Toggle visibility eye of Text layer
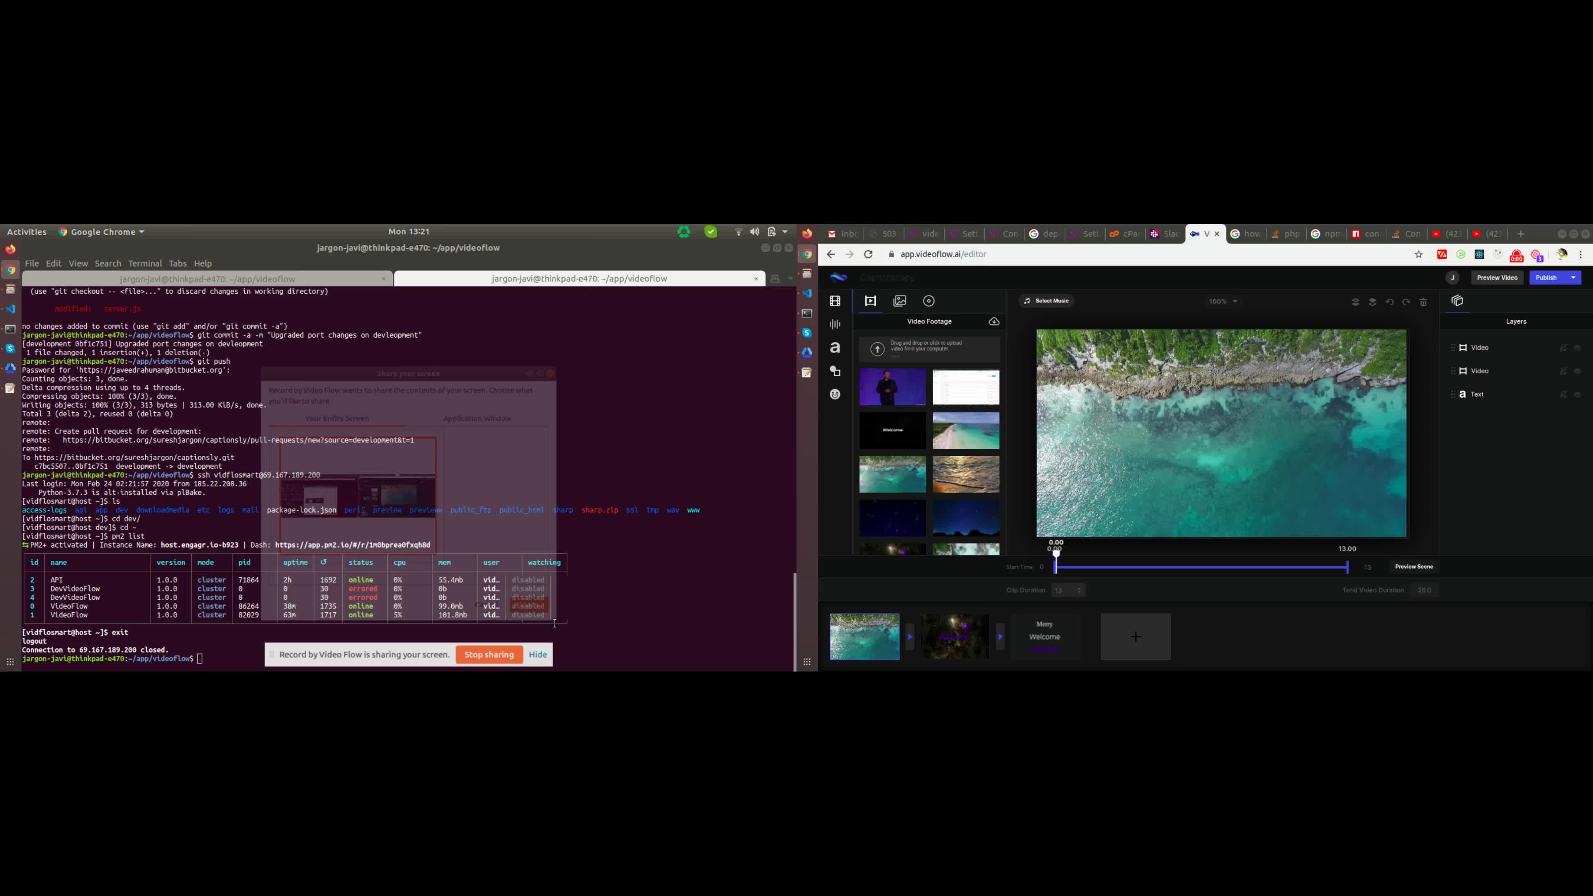The height and width of the screenshot is (896, 1593). click(1577, 394)
